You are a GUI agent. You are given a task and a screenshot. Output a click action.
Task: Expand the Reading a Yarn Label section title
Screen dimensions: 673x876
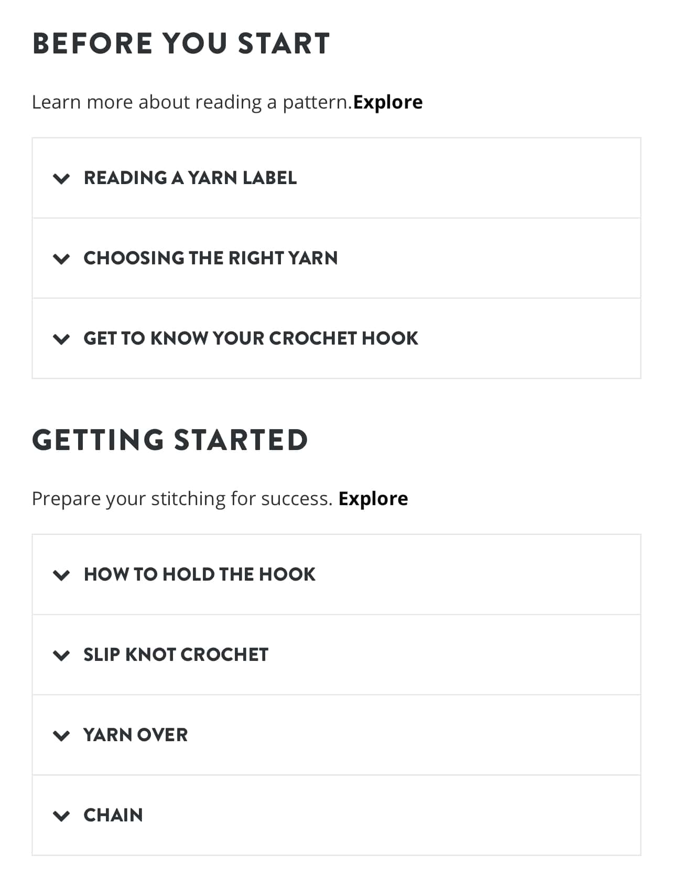[190, 178]
